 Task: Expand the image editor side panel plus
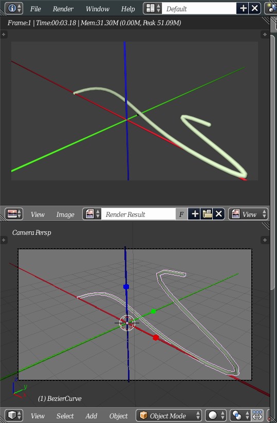pos(265,34)
